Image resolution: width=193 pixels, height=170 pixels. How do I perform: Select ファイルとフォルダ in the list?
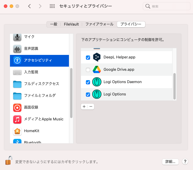coord(39,96)
